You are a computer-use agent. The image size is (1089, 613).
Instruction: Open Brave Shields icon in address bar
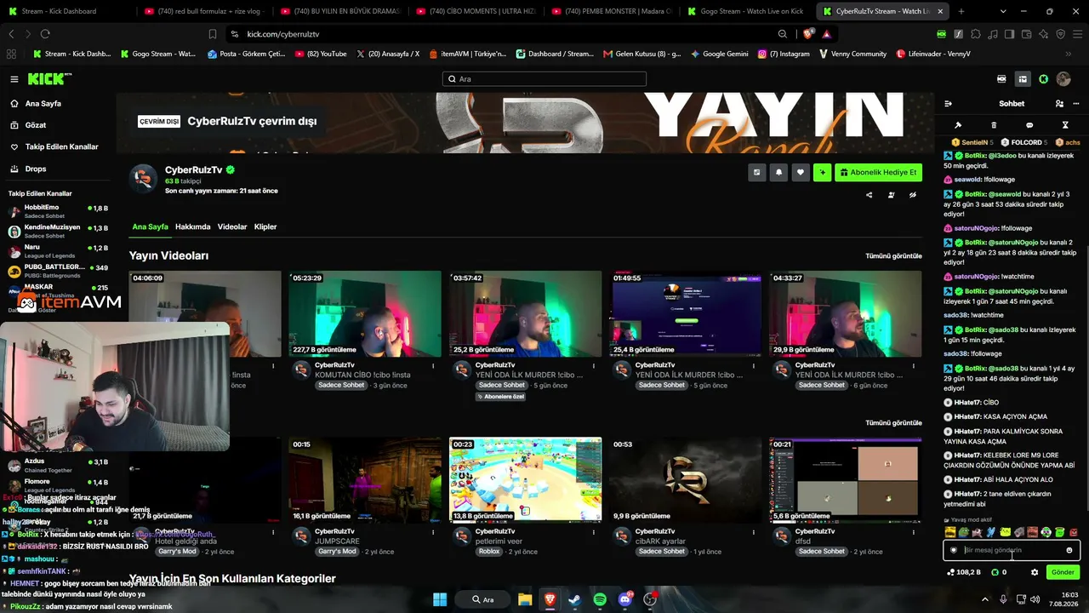click(807, 34)
